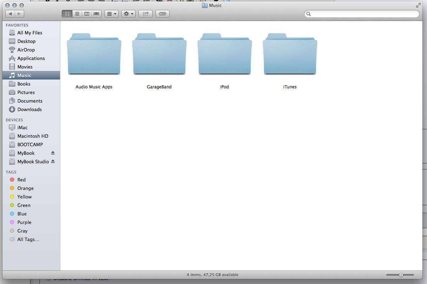Go forward with the right arrow button
Image resolution: width=427 pixels, height=284 pixels.
click(20, 14)
